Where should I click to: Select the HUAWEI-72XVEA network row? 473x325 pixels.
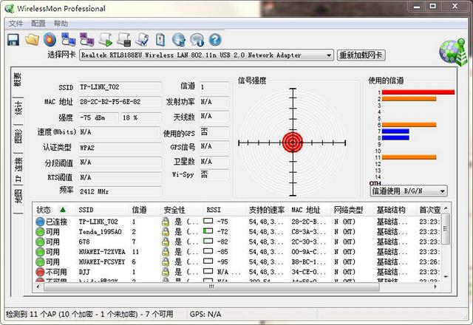pyautogui.click(x=238, y=252)
